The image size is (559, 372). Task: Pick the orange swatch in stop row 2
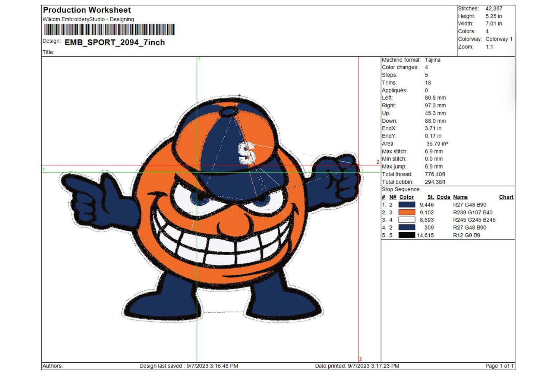[407, 212]
